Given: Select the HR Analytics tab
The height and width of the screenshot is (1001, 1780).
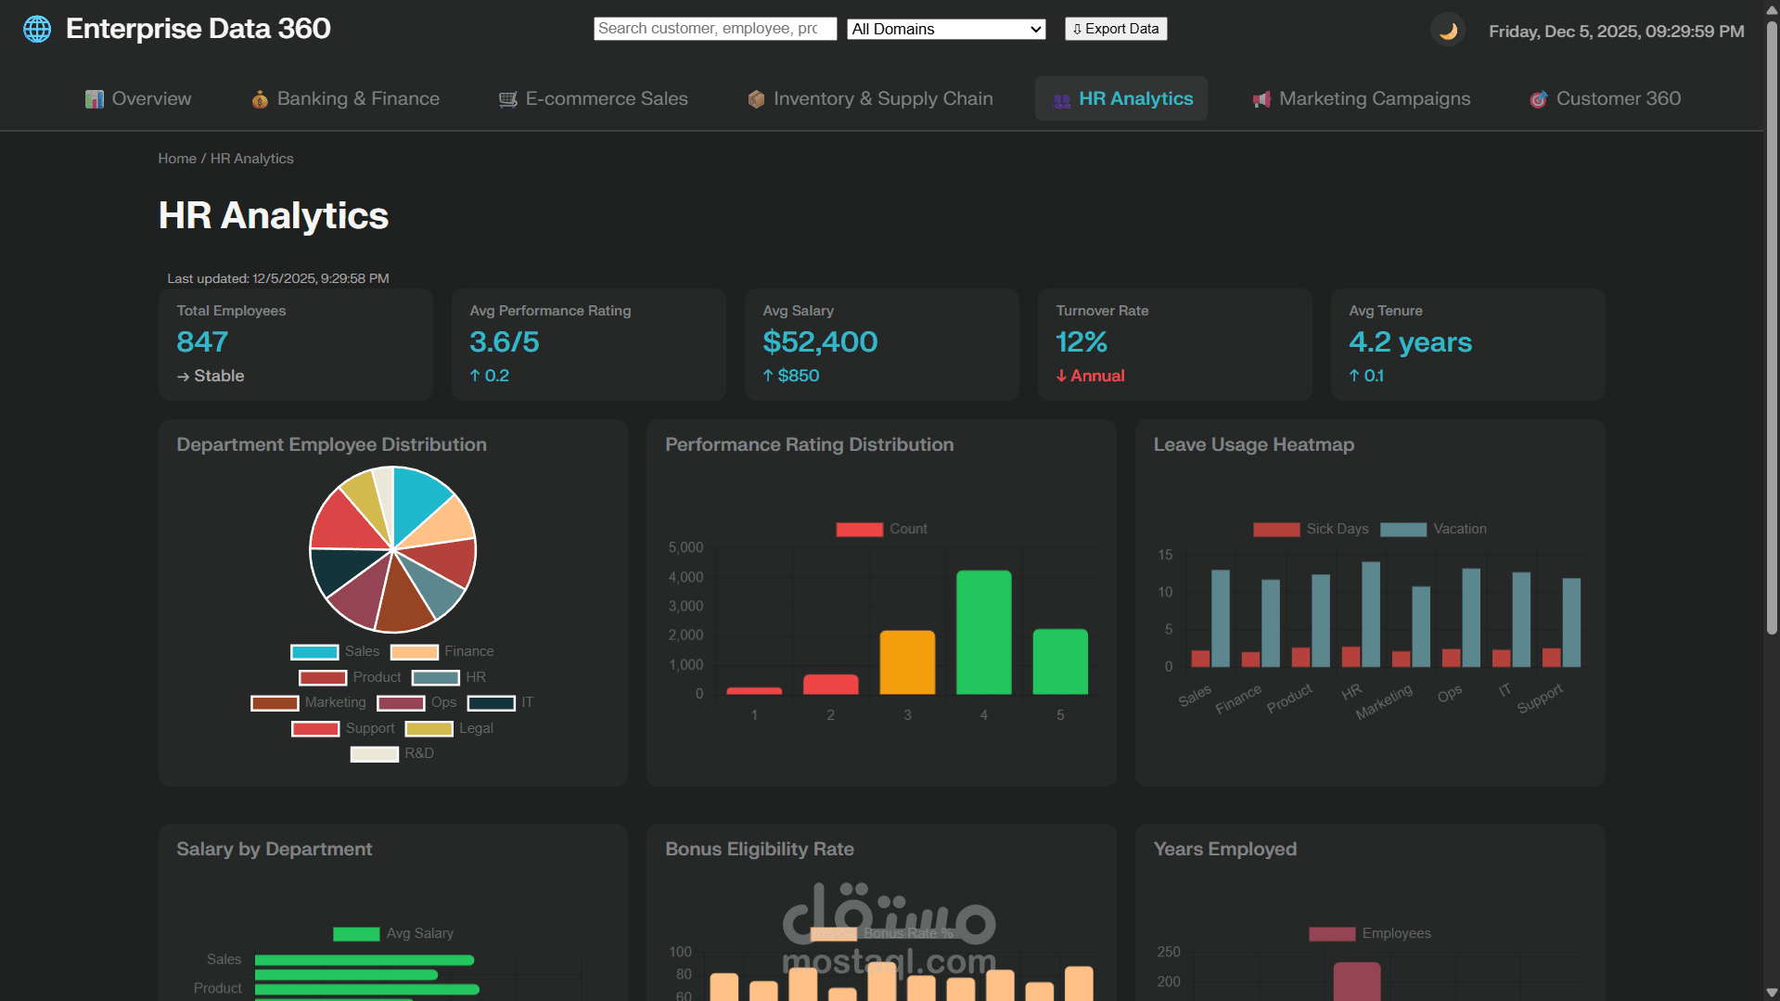Looking at the screenshot, I should point(1121,98).
